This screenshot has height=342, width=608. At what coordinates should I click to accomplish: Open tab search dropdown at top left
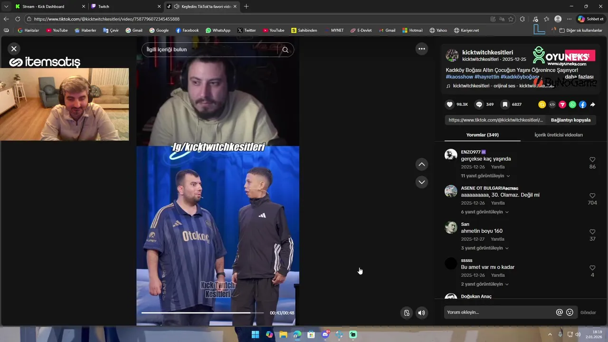click(6, 7)
